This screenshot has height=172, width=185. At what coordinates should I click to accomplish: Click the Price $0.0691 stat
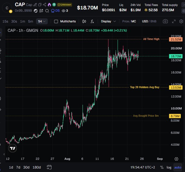click(109, 8)
